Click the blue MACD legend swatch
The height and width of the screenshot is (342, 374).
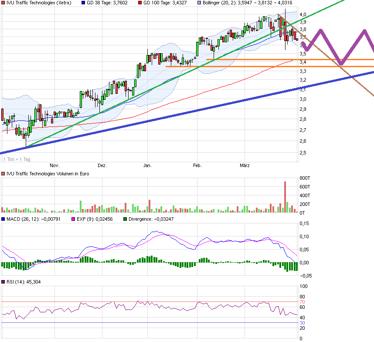click(x=3, y=219)
